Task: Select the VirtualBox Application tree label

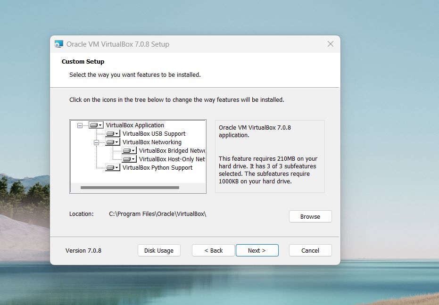Action: pyautogui.click(x=135, y=125)
